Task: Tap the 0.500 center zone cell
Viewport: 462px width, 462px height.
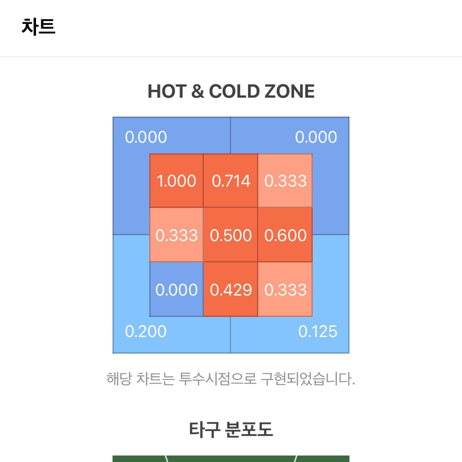Action: tap(230, 235)
